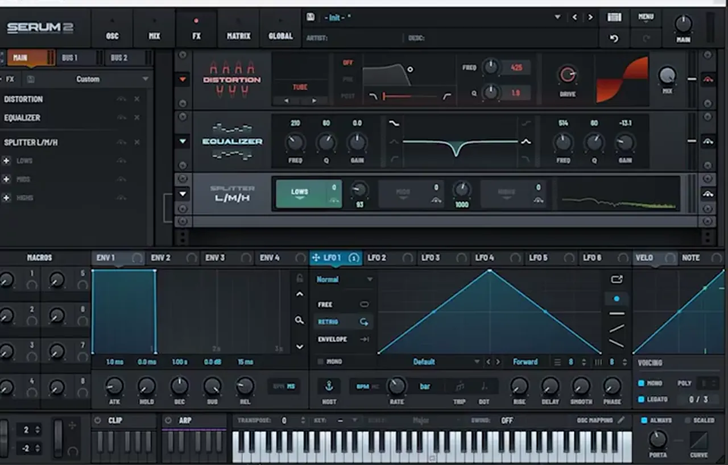Click the FX chain save icon
Screen dimensions: 728x465
click(31, 79)
